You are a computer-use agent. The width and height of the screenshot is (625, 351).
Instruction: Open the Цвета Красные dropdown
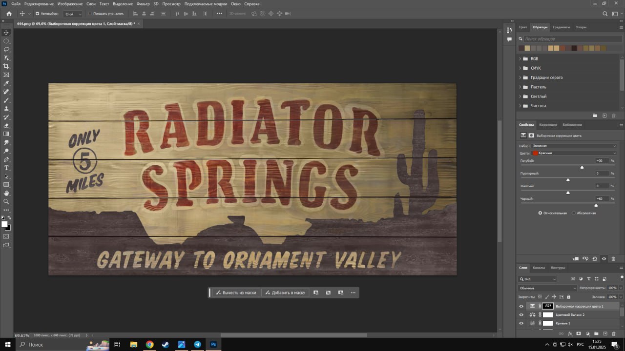coord(575,153)
